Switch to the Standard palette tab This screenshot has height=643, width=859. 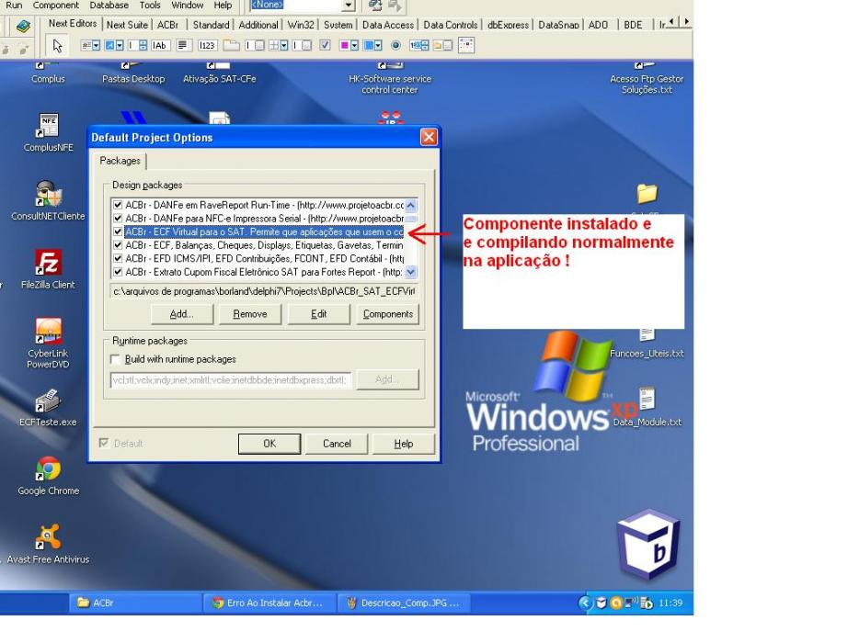pos(211,25)
